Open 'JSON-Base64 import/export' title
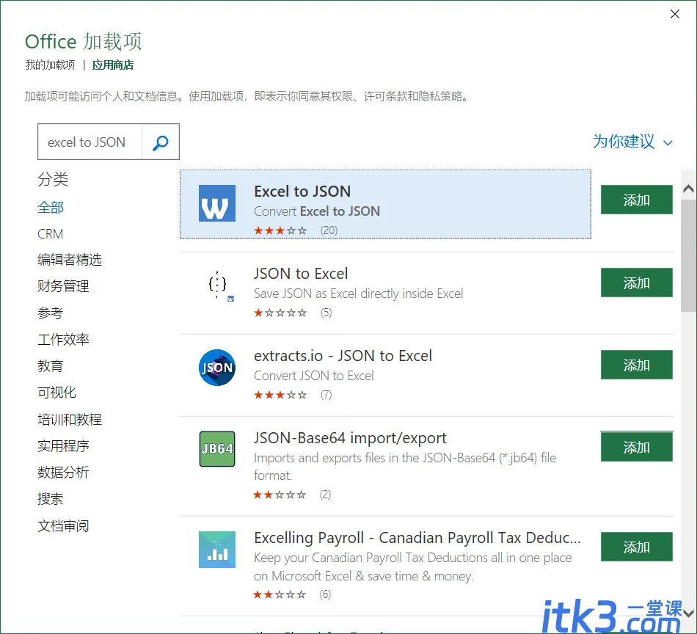 350,438
